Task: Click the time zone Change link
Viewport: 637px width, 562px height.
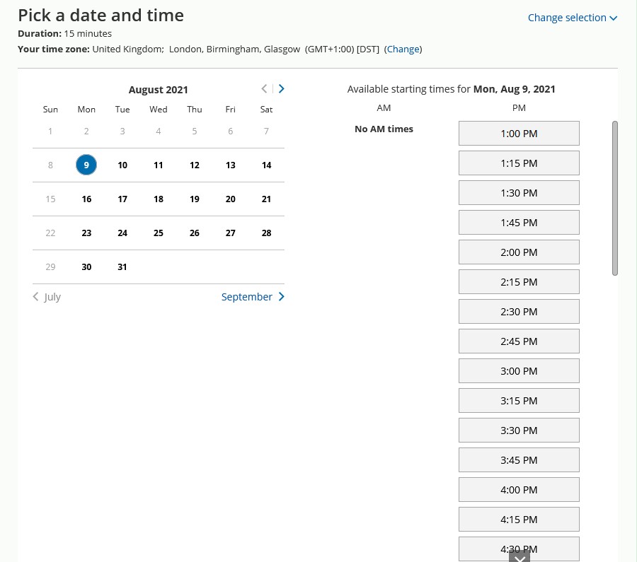Action: (403, 49)
